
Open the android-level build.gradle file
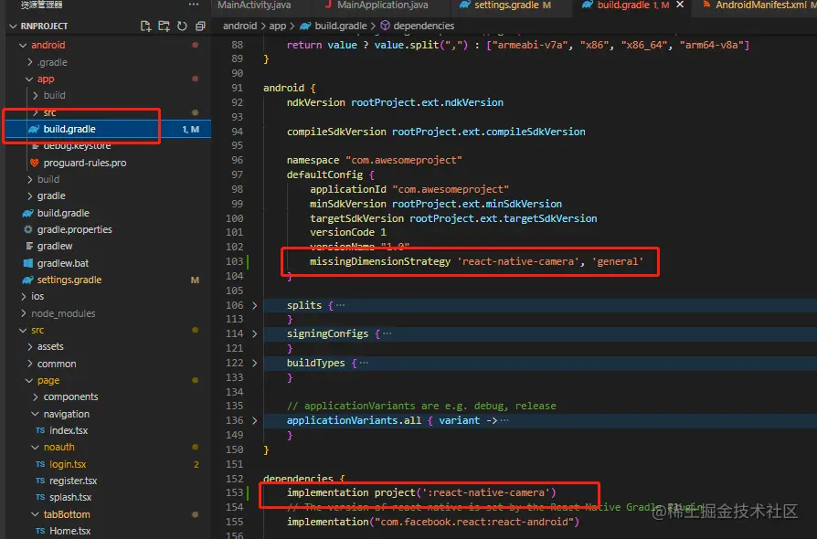[x=63, y=213]
